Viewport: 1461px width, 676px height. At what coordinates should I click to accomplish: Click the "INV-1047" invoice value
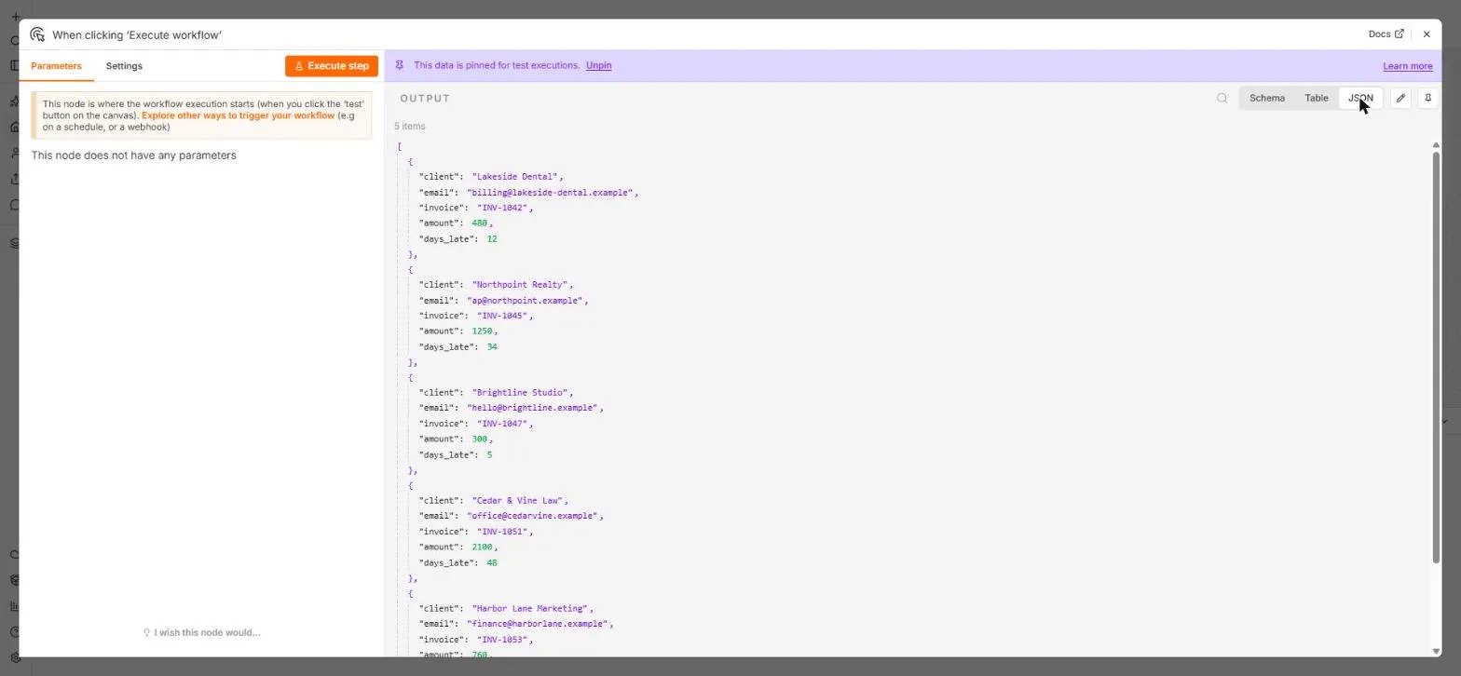501,424
